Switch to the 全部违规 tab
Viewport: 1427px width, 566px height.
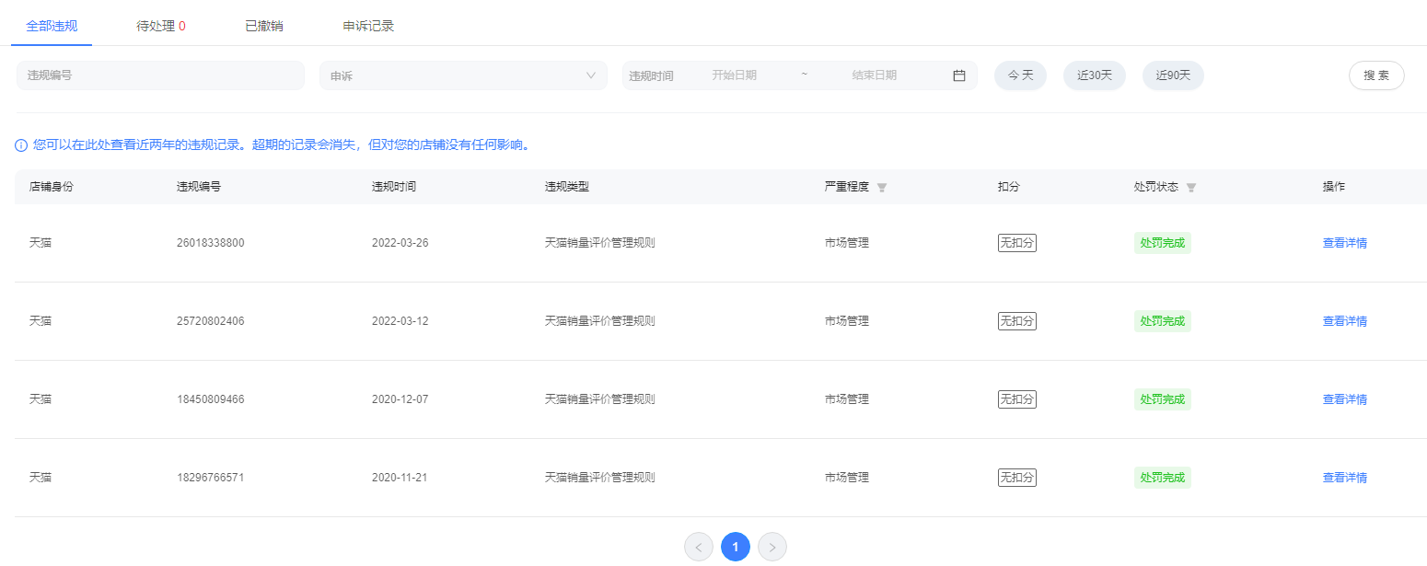52,26
